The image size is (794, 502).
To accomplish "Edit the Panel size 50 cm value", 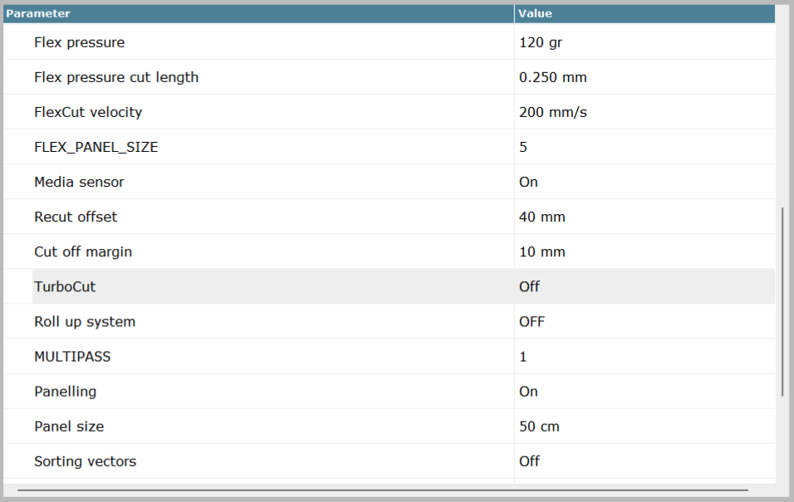I will point(539,426).
